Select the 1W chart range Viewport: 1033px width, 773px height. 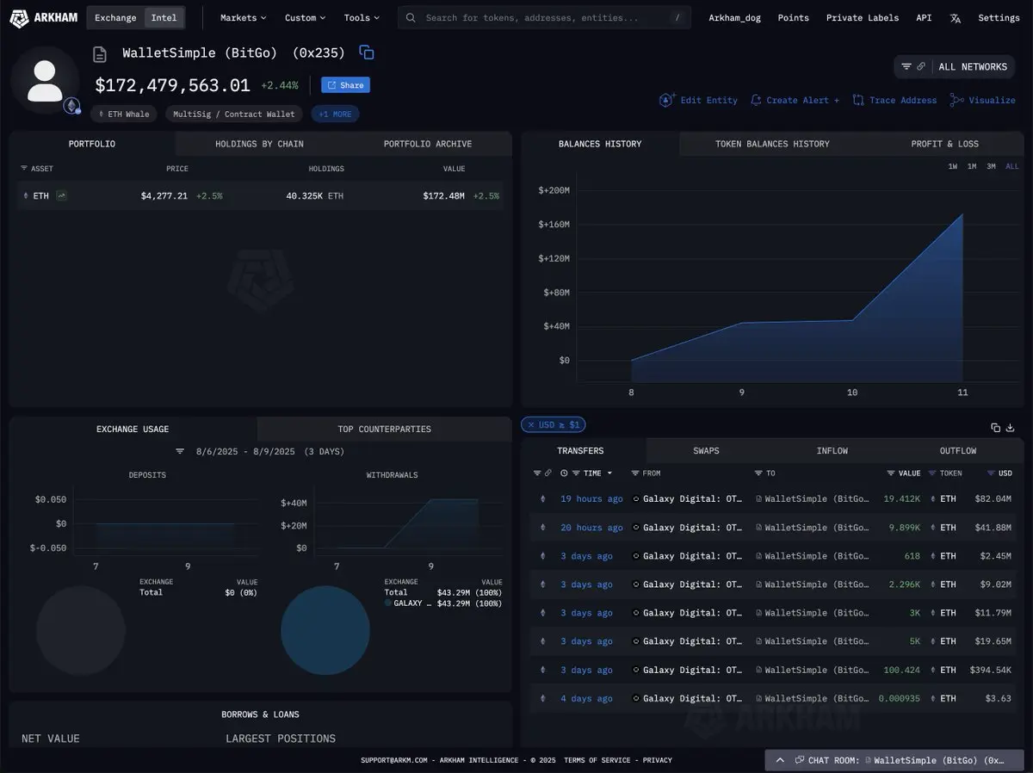click(953, 166)
